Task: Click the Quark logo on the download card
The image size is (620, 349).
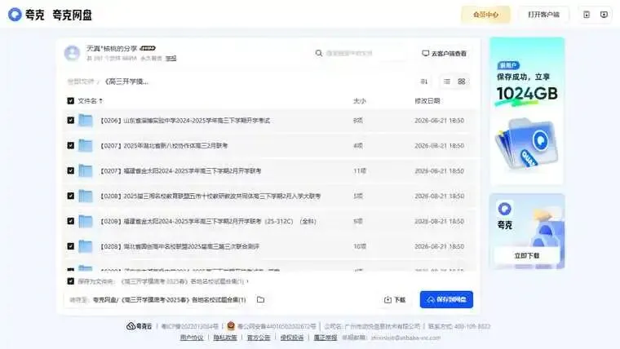Action: (x=504, y=208)
